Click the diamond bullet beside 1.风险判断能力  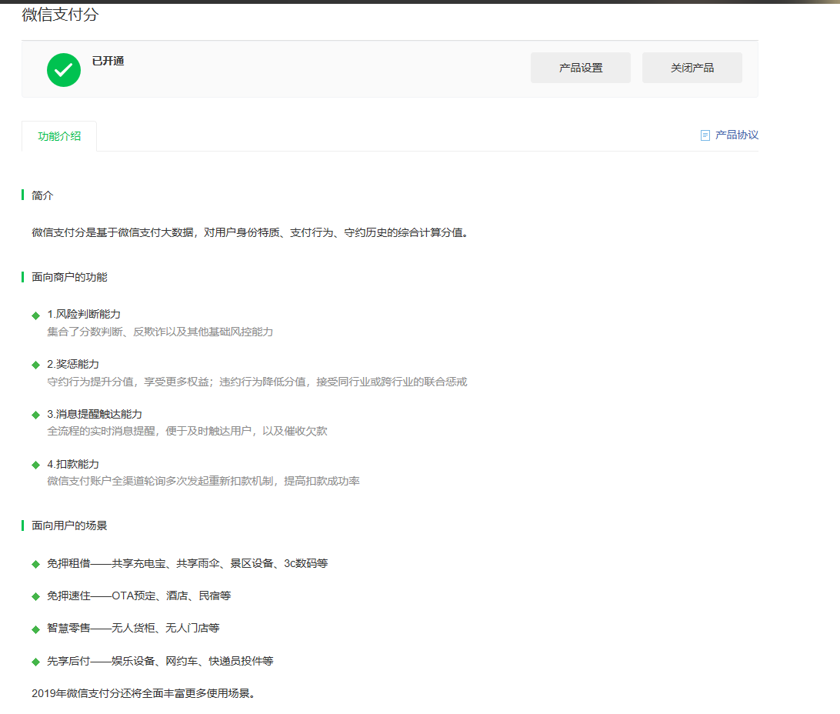pyautogui.click(x=36, y=315)
